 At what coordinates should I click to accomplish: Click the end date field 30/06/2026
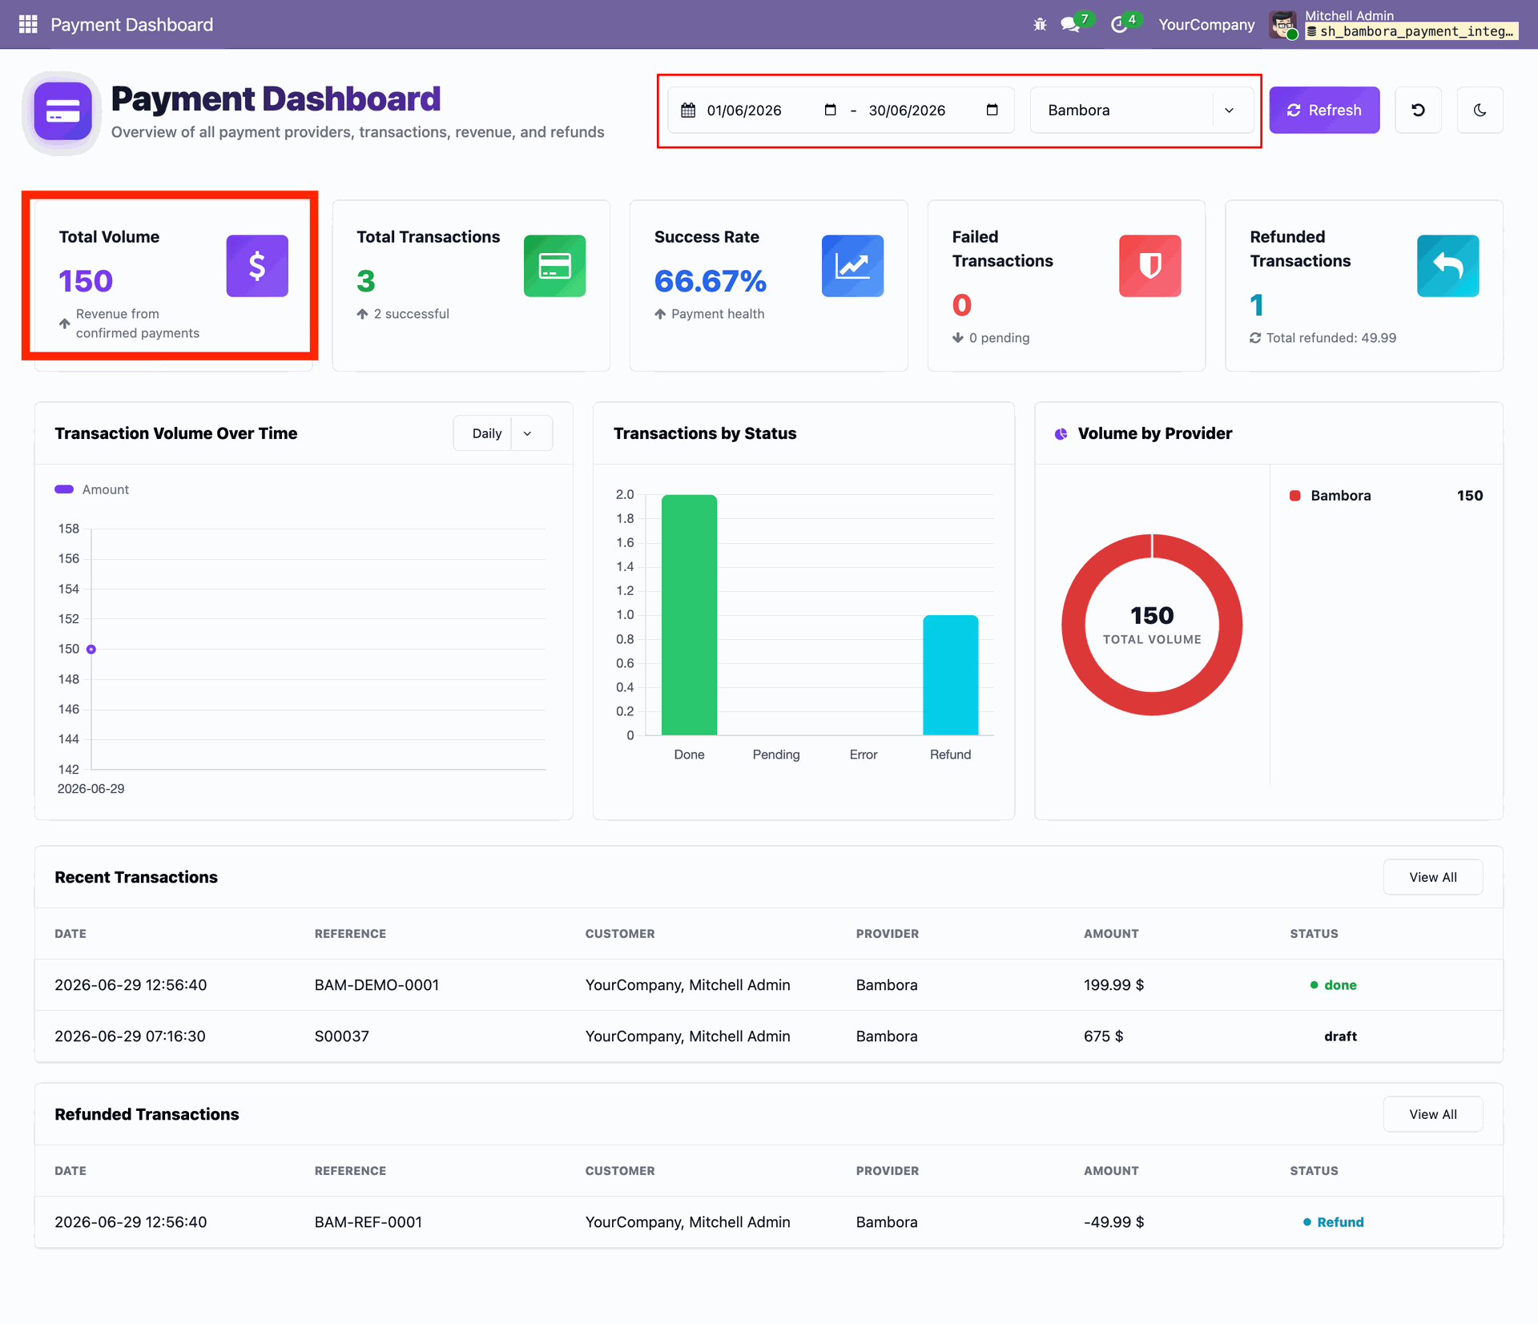pos(907,110)
